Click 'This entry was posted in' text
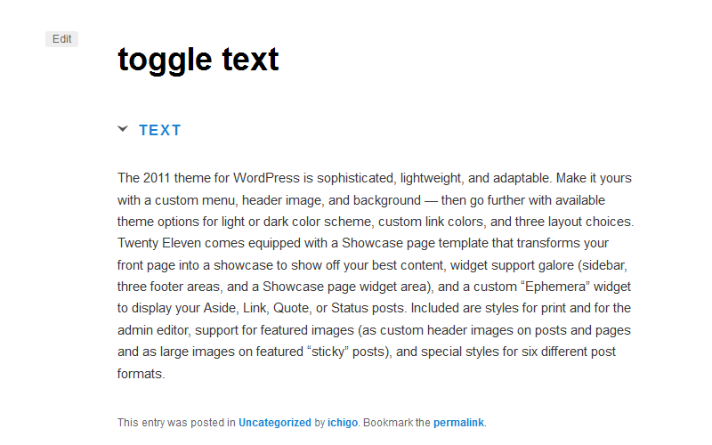Image resolution: width=712 pixels, height=445 pixels. [176, 423]
